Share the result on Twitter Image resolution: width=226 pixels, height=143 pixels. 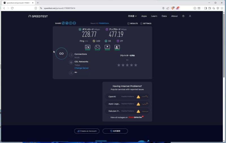coord(67,23)
